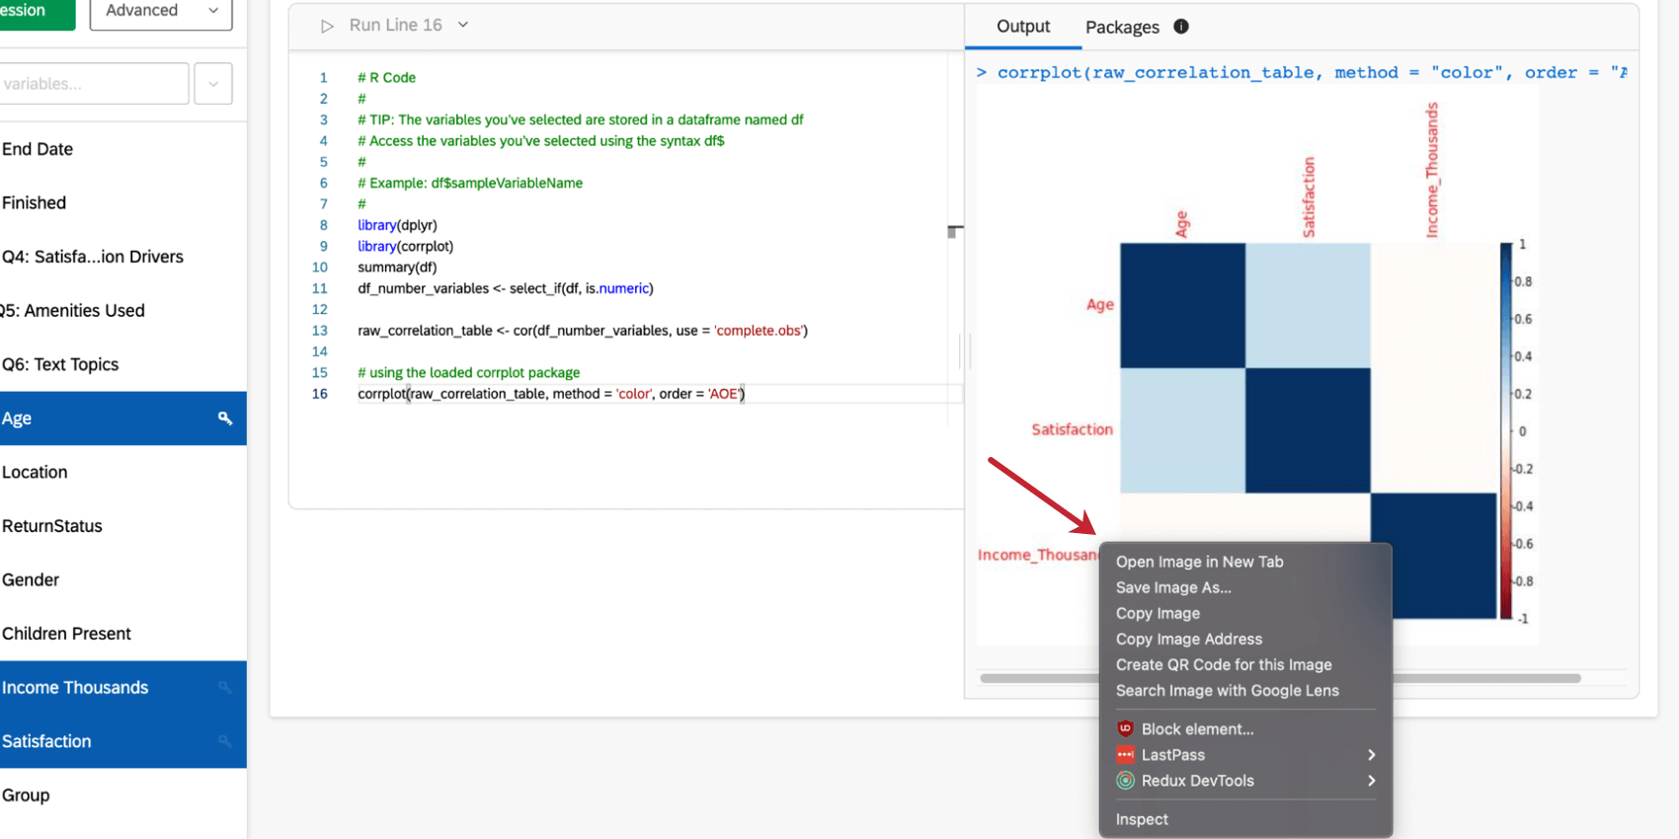The image size is (1679, 839).
Task: Choose Save Image As… from context menu
Action: [1173, 587]
